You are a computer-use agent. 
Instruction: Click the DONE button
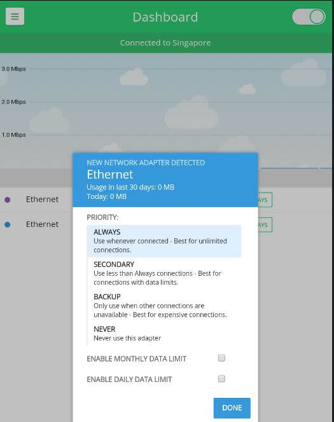pos(232,408)
